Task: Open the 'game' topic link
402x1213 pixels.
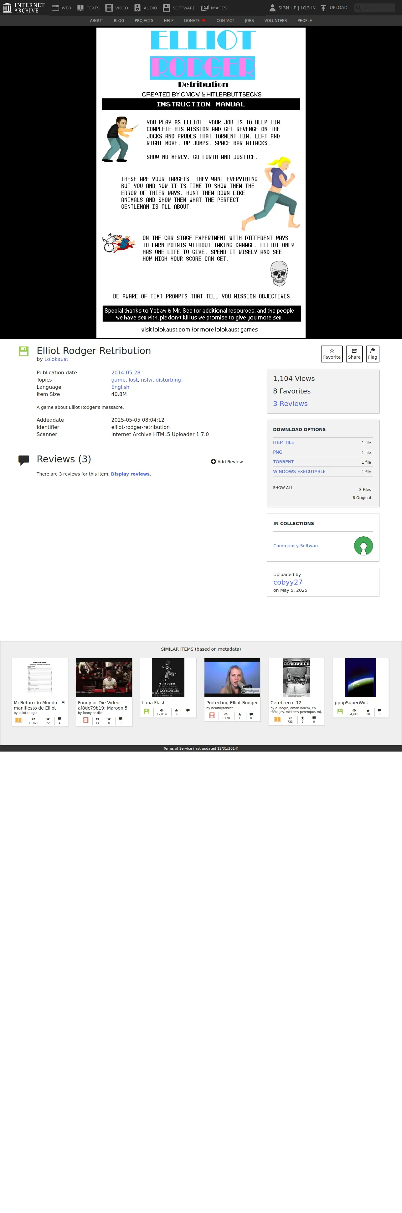Action: 118,380
